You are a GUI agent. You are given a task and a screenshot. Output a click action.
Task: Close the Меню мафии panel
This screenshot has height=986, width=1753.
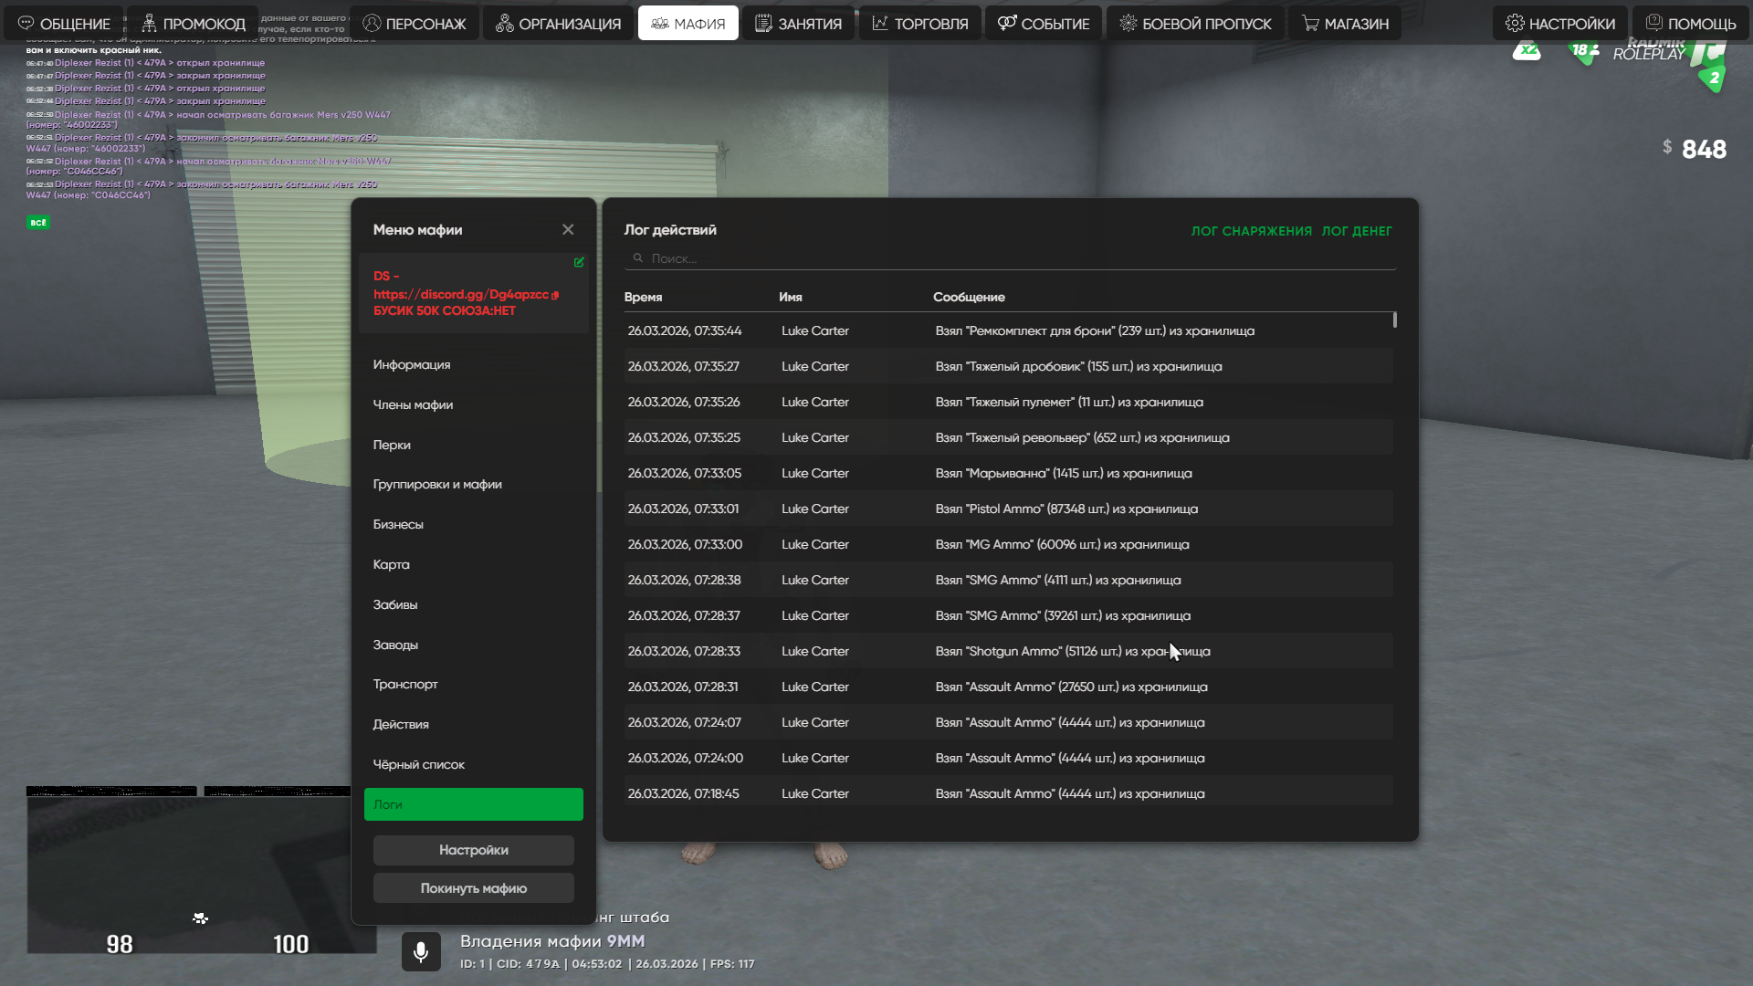click(x=568, y=230)
